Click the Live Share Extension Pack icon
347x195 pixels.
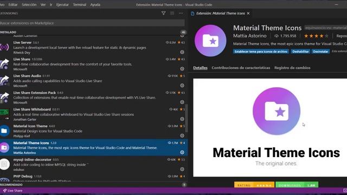point(4,97)
